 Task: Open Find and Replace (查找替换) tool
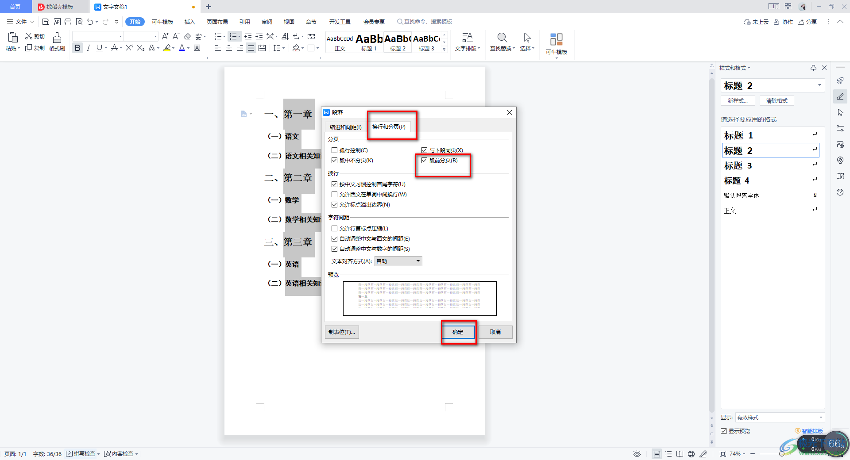point(502,42)
